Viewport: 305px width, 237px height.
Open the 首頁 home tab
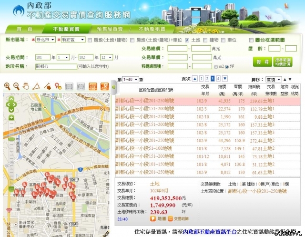click(25, 29)
